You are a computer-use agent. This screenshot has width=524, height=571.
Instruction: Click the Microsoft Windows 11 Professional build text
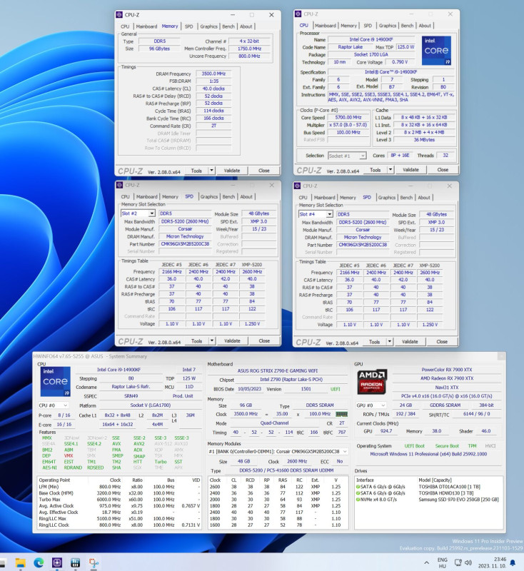[x=428, y=454]
